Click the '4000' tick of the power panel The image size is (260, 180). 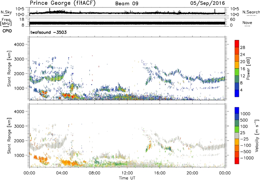(x=19, y=45)
